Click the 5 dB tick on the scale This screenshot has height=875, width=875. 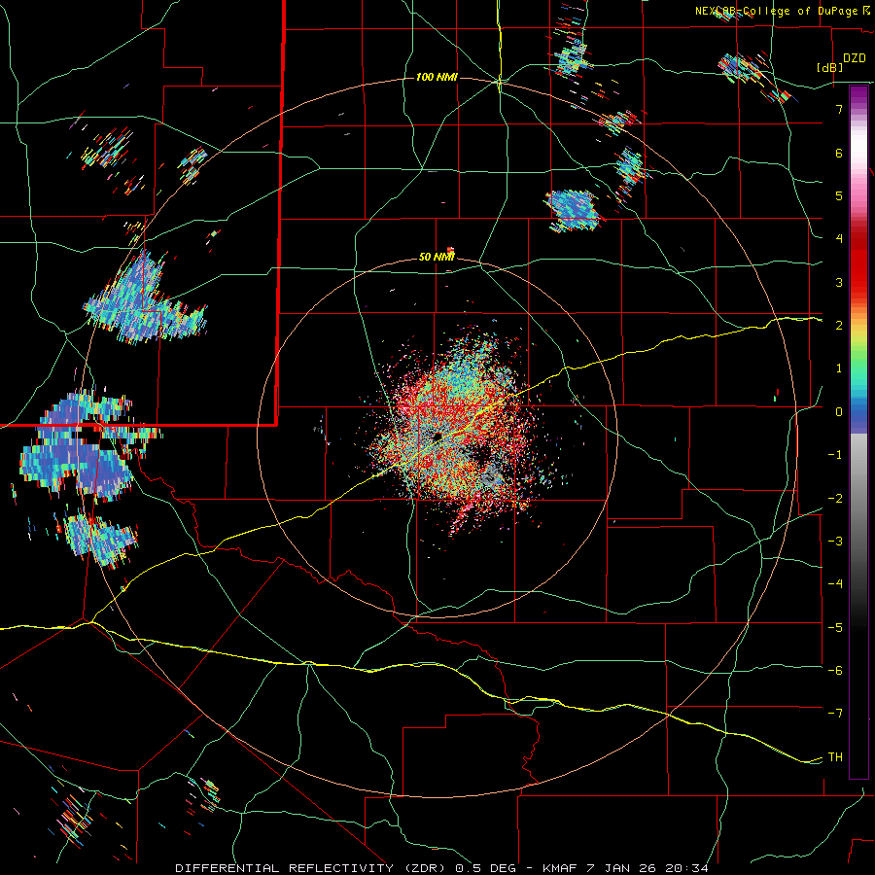[839, 195]
